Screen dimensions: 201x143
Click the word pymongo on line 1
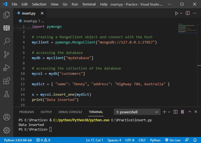tap(54, 27)
